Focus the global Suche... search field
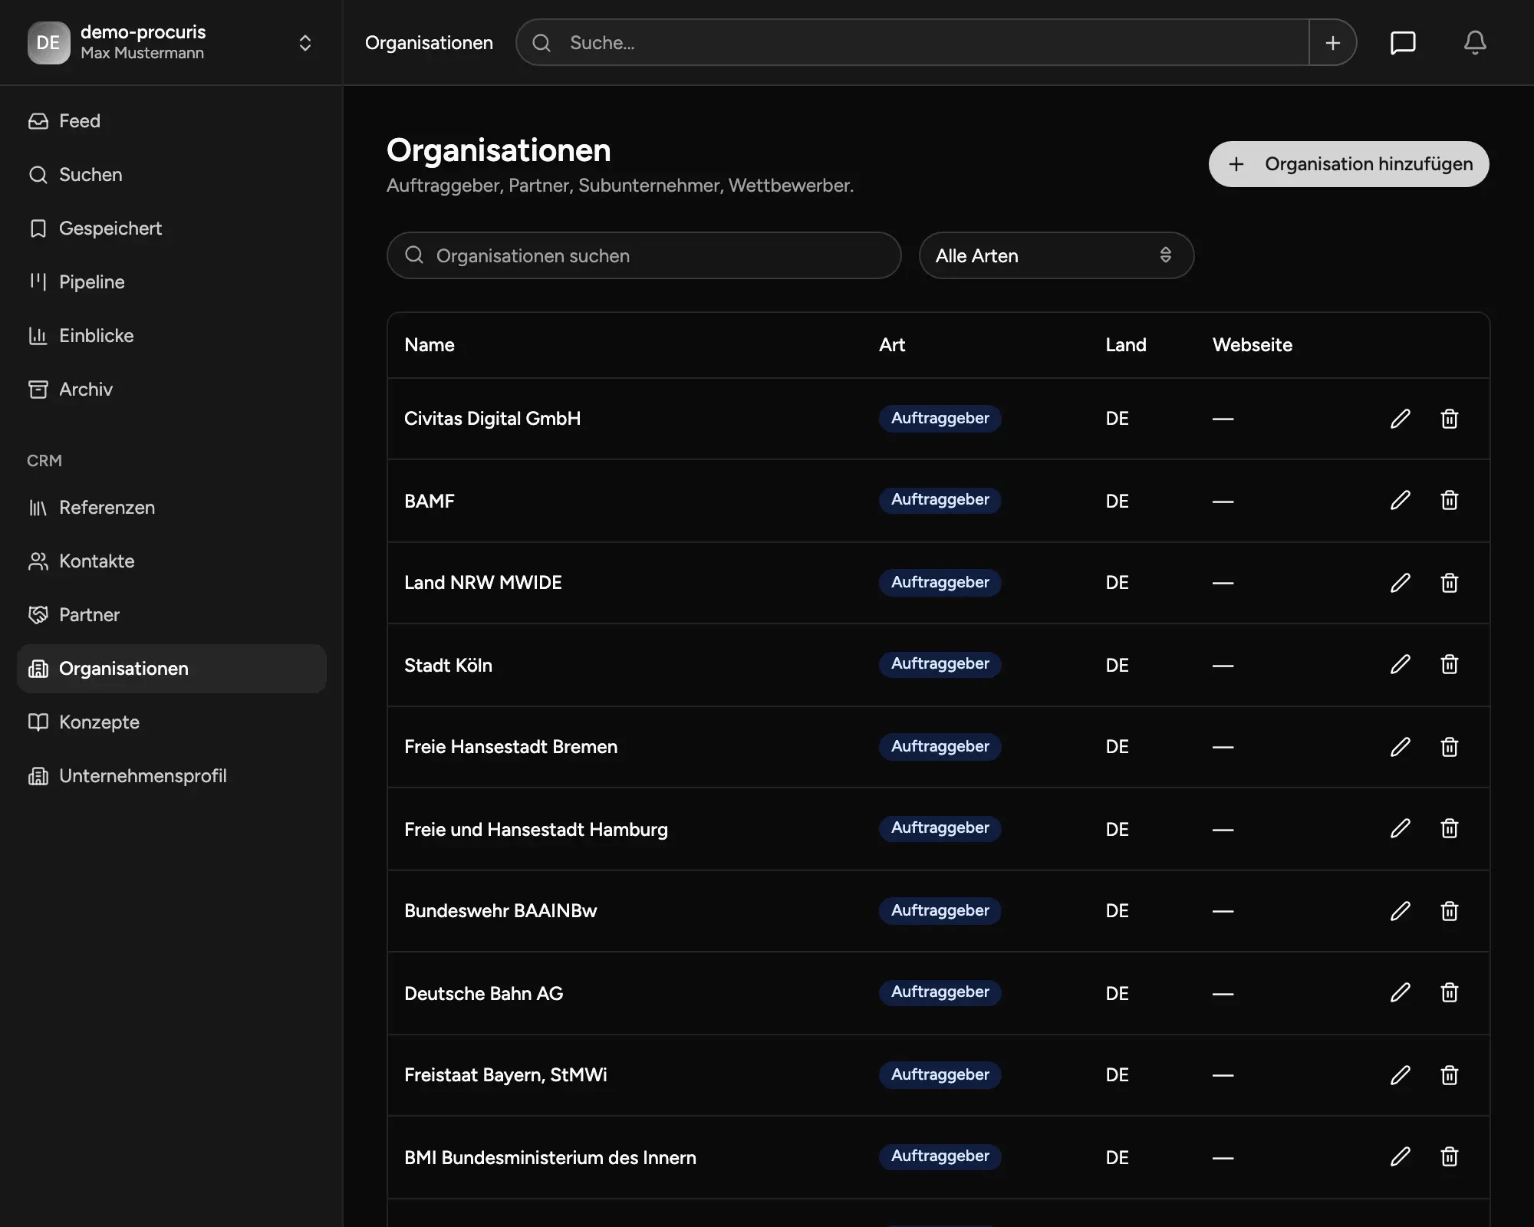Image resolution: width=1534 pixels, height=1227 pixels. [x=913, y=43]
